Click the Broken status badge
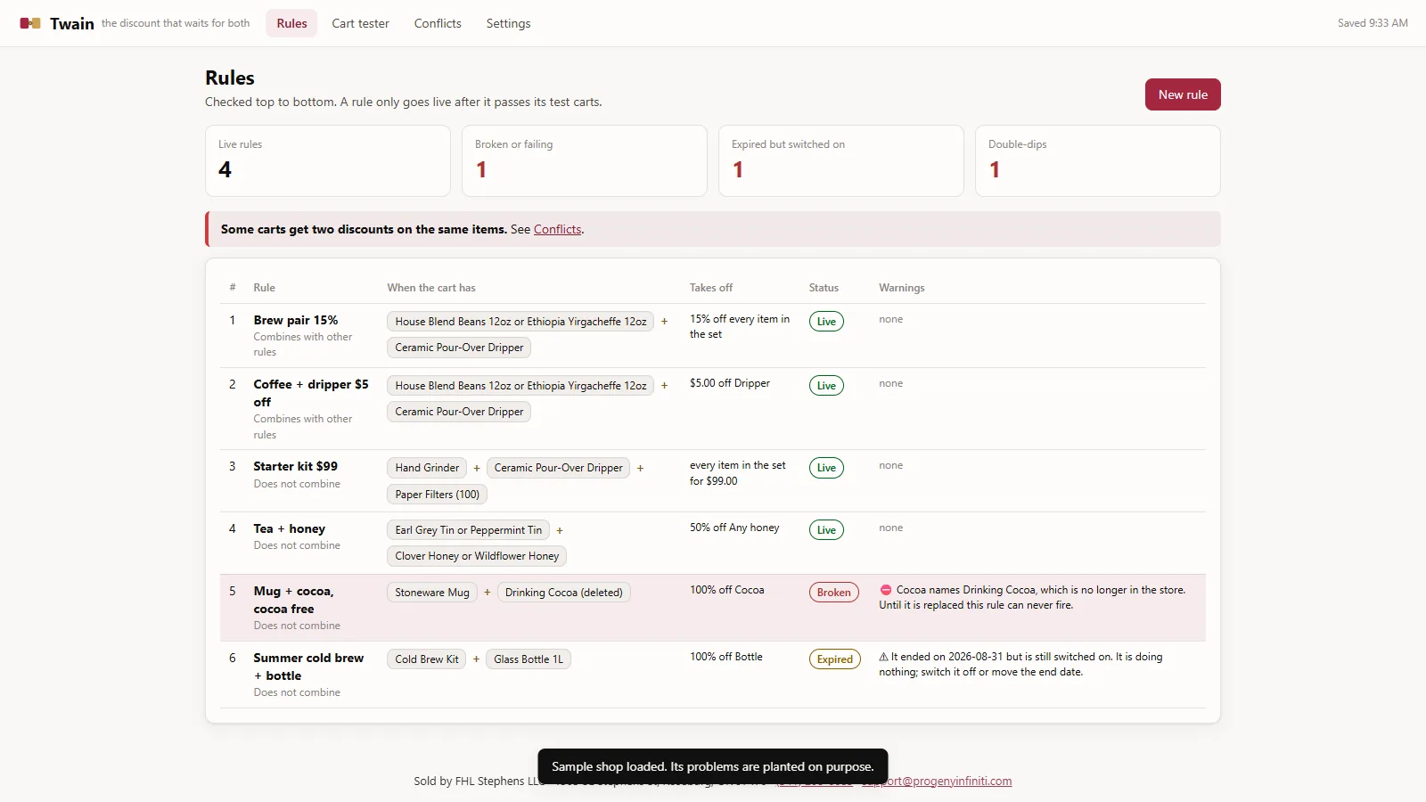The height and width of the screenshot is (802, 1426). (834, 593)
